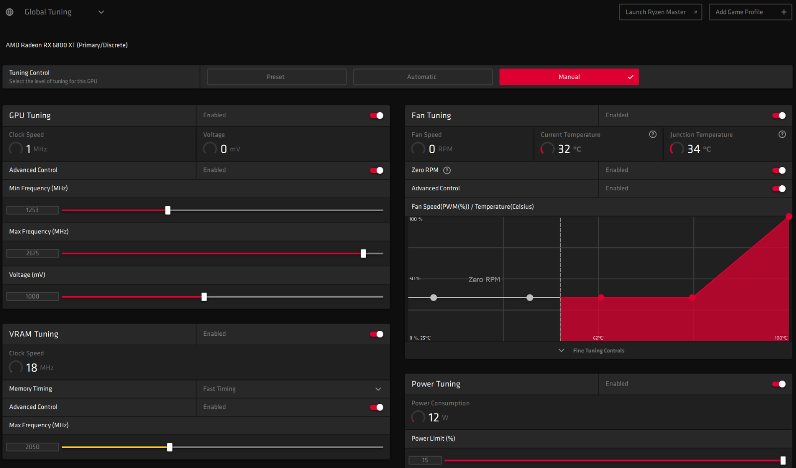
Task: Click the Tuning Control heading
Action: 29,73
